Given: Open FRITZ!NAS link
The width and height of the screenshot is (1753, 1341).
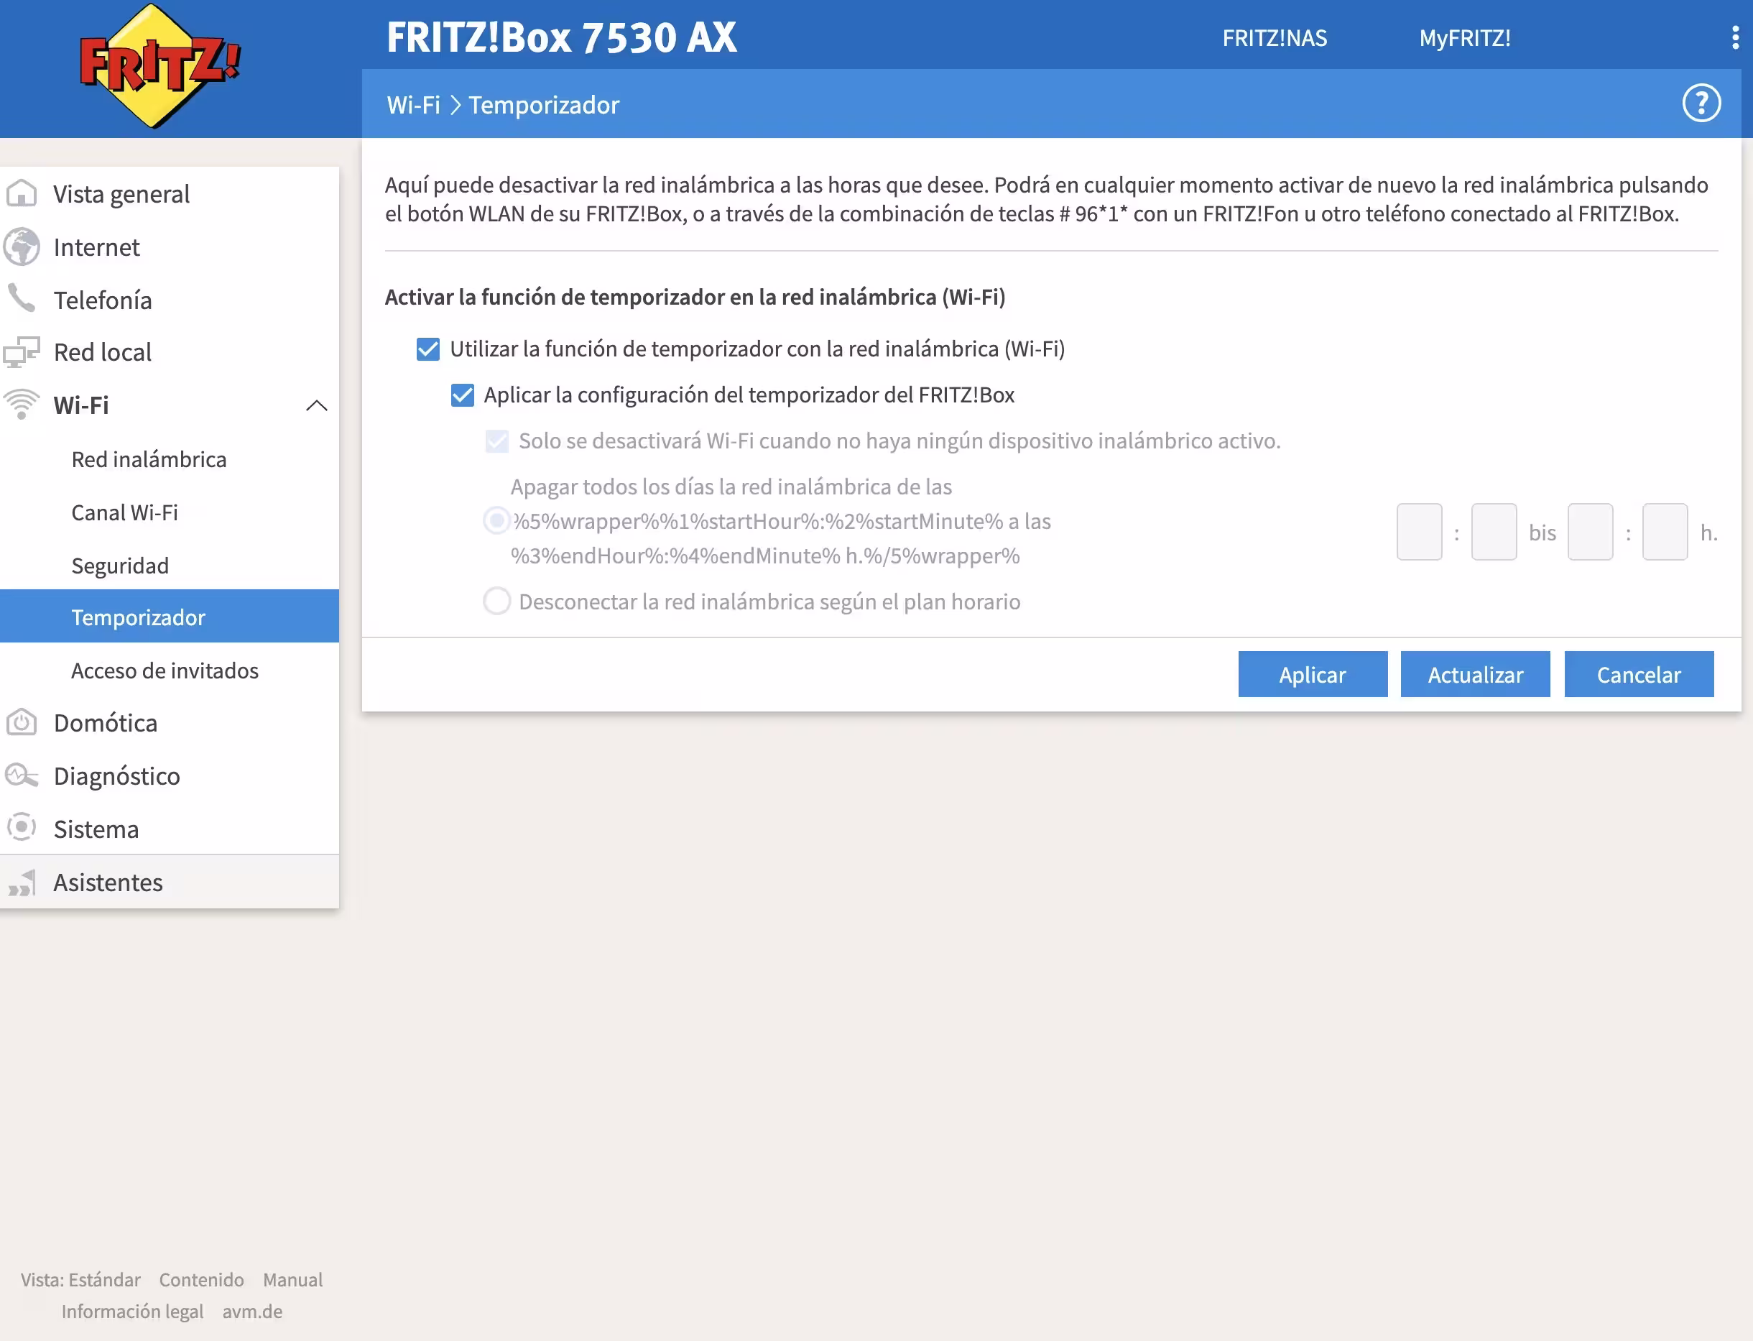Looking at the screenshot, I should click(1275, 37).
